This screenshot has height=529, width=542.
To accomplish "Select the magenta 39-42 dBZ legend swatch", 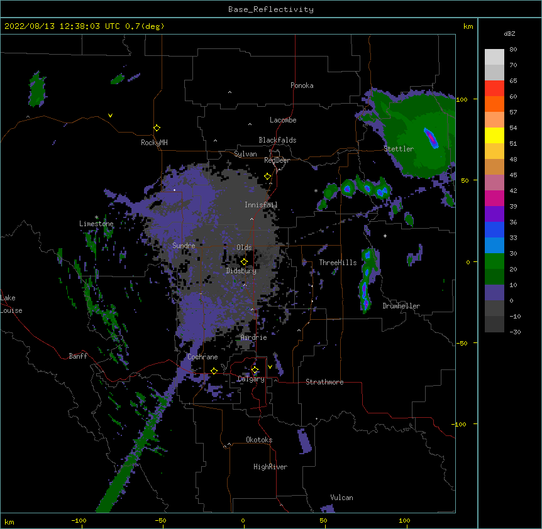I will click(494, 198).
